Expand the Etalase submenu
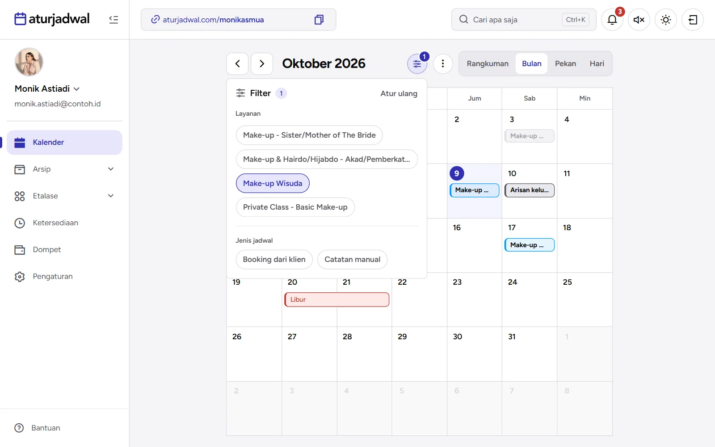Screen dimensions: 715x447 tap(64, 196)
